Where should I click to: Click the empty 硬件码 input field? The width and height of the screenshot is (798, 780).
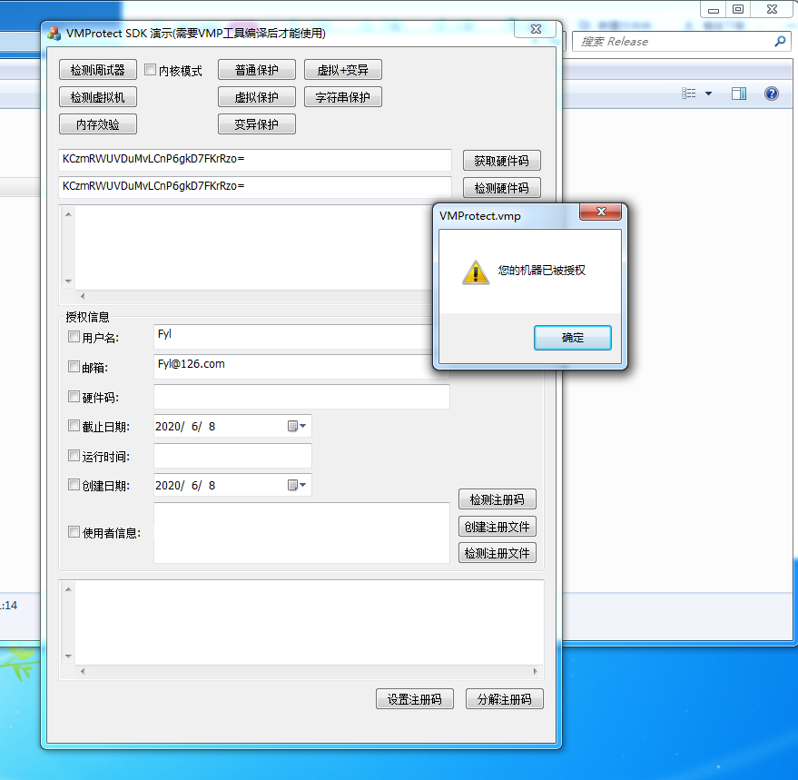301,397
